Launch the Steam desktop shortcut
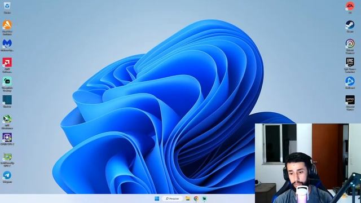The image size is (361, 203). click(x=350, y=25)
